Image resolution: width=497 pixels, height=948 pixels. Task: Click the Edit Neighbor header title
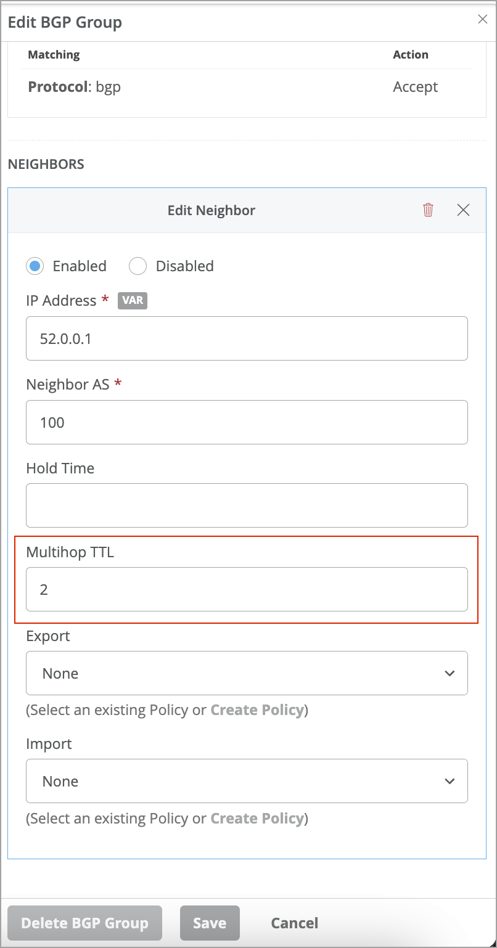212,211
